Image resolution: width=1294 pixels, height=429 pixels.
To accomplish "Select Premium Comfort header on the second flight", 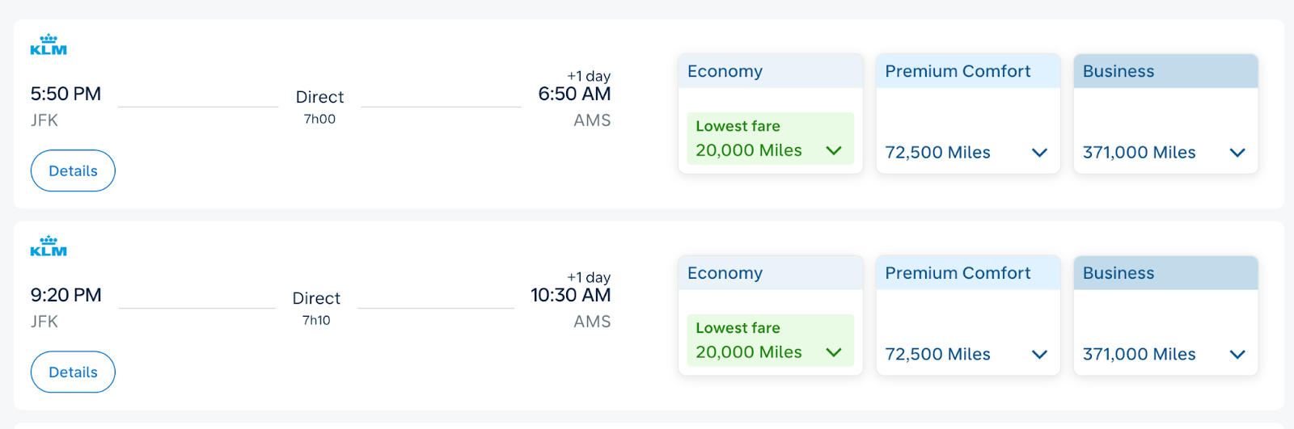I will pyautogui.click(x=967, y=273).
